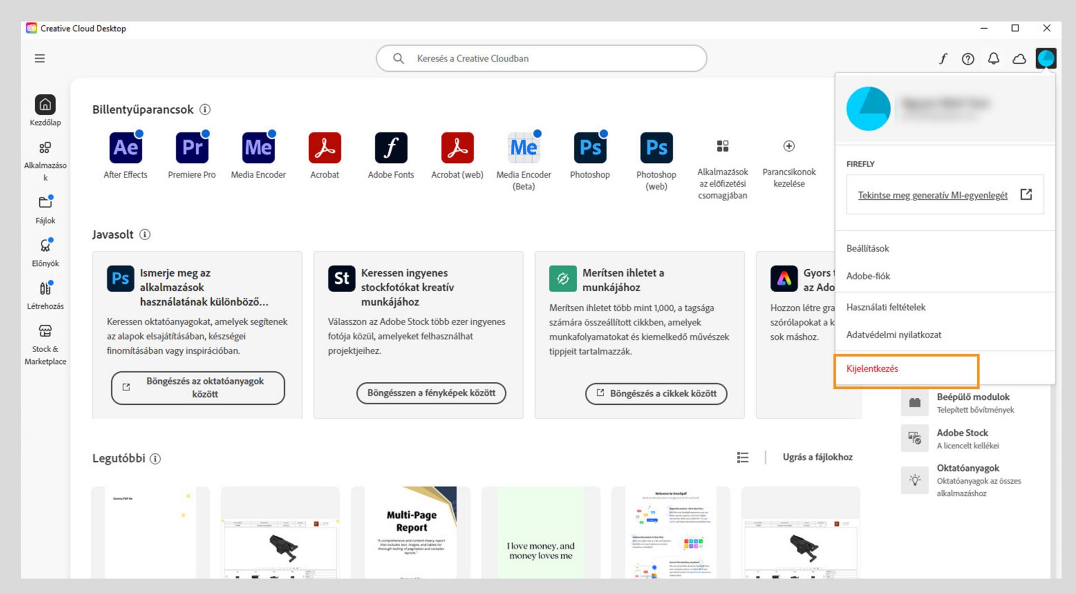
Task: Click Böngészés a cikkek között button
Action: 656,394
